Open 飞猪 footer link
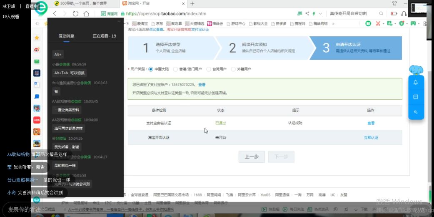The width and height of the screenshot is (434, 217). [x=229, y=195]
